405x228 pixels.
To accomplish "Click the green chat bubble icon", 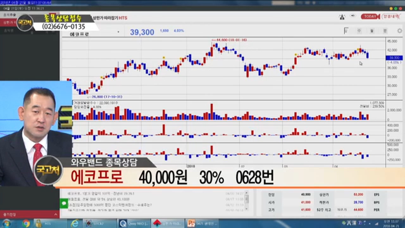I will tap(64, 203).
